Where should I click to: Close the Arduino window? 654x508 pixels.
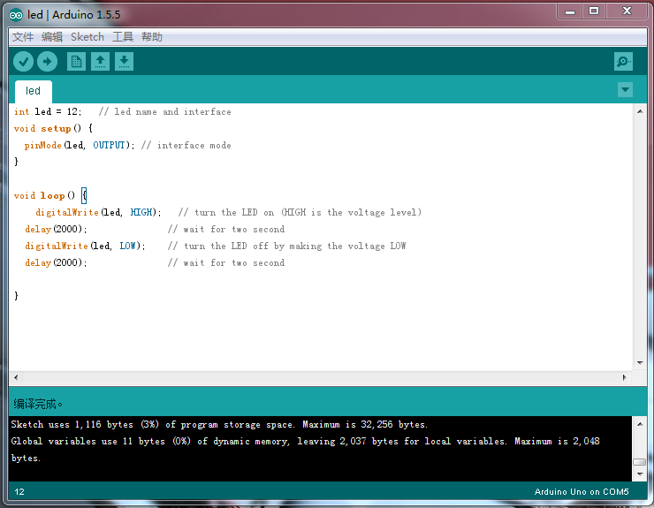[627, 11]
